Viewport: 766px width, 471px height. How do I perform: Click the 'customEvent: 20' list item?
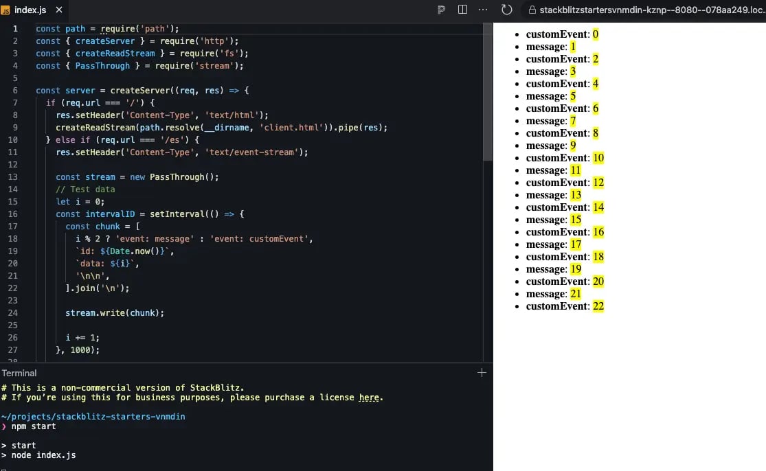(565, 282)
